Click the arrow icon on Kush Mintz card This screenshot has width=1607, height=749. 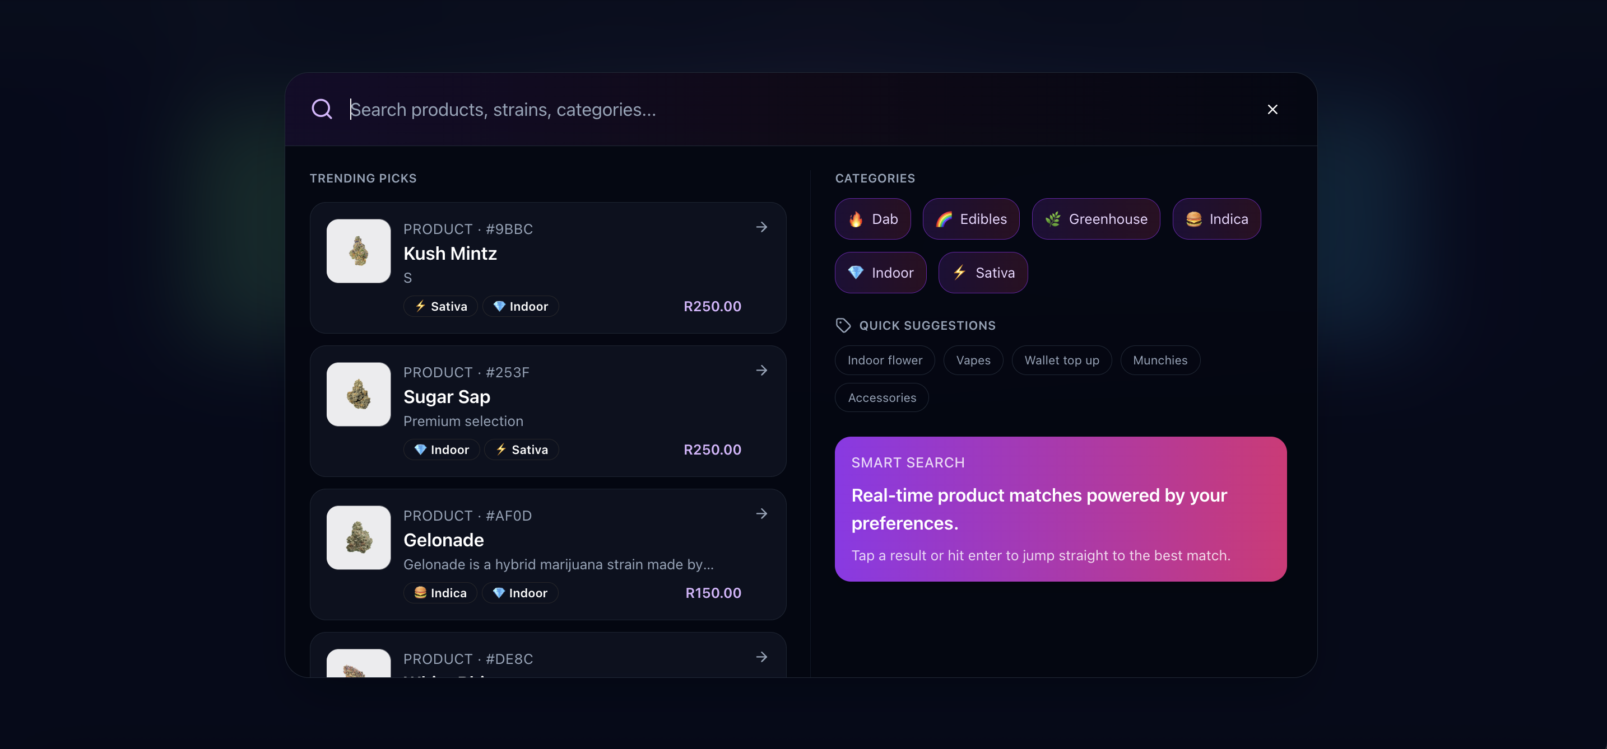click(x=761, y=227)
